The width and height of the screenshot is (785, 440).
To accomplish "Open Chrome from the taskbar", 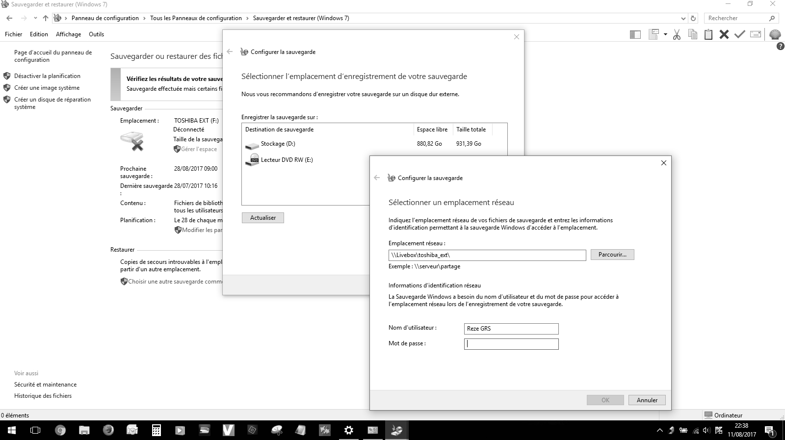I will [60, 430].
